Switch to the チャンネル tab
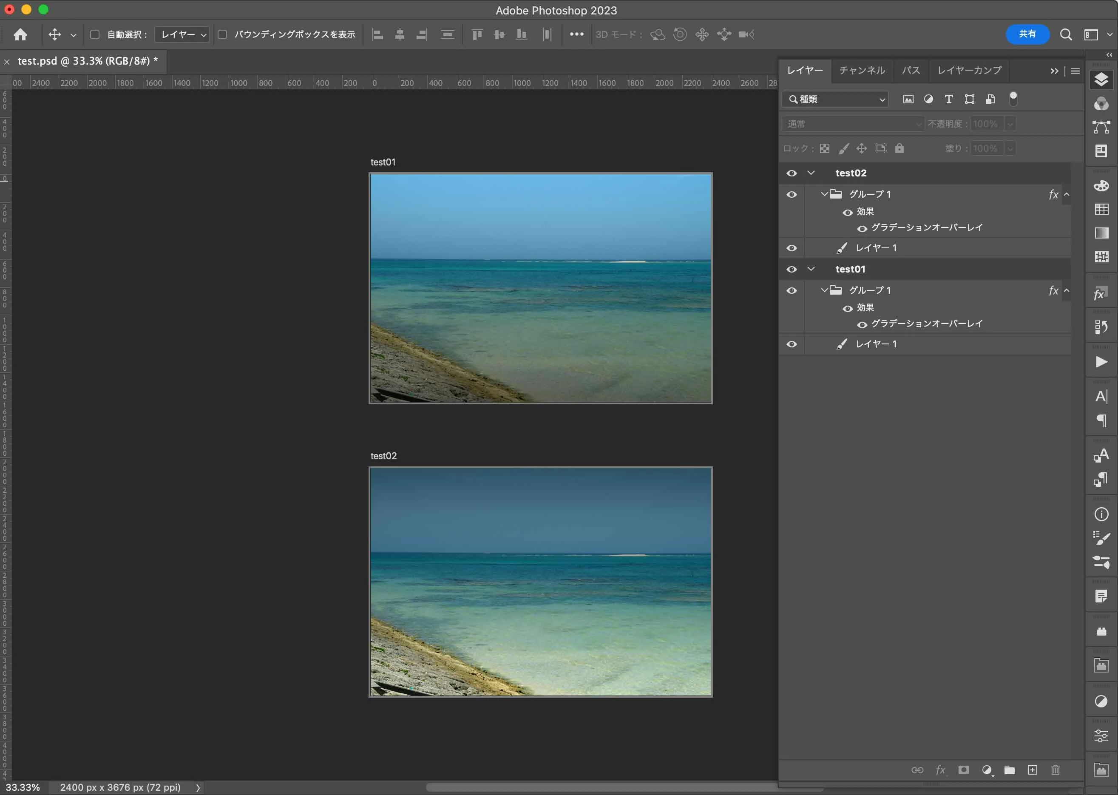This screenshot has width=1118, height=795. pos(862,71)
